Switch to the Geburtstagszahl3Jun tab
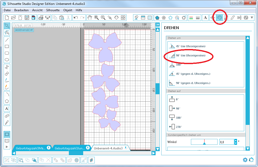Screen dimensions: 258x167 (70, 148)
